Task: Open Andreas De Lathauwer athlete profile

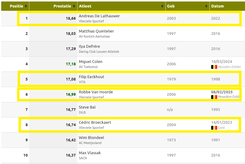Action: click(99, 16)
